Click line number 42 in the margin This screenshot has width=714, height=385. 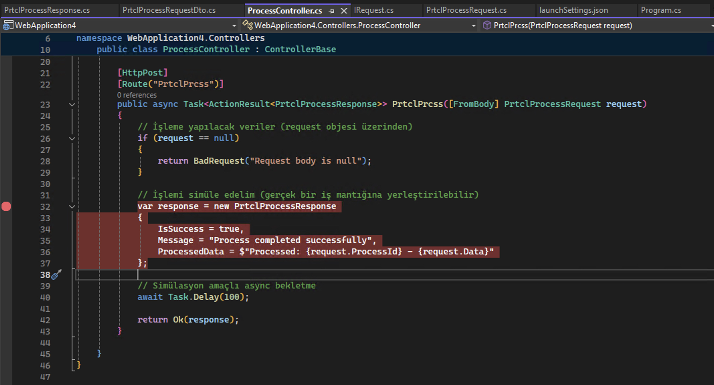45,320
